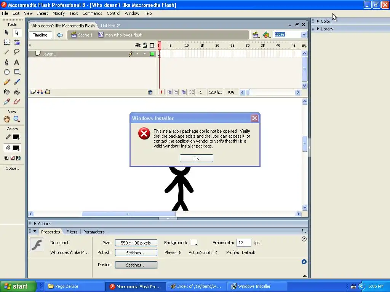Open the Stroke color swatch

(x=16, y=137)
